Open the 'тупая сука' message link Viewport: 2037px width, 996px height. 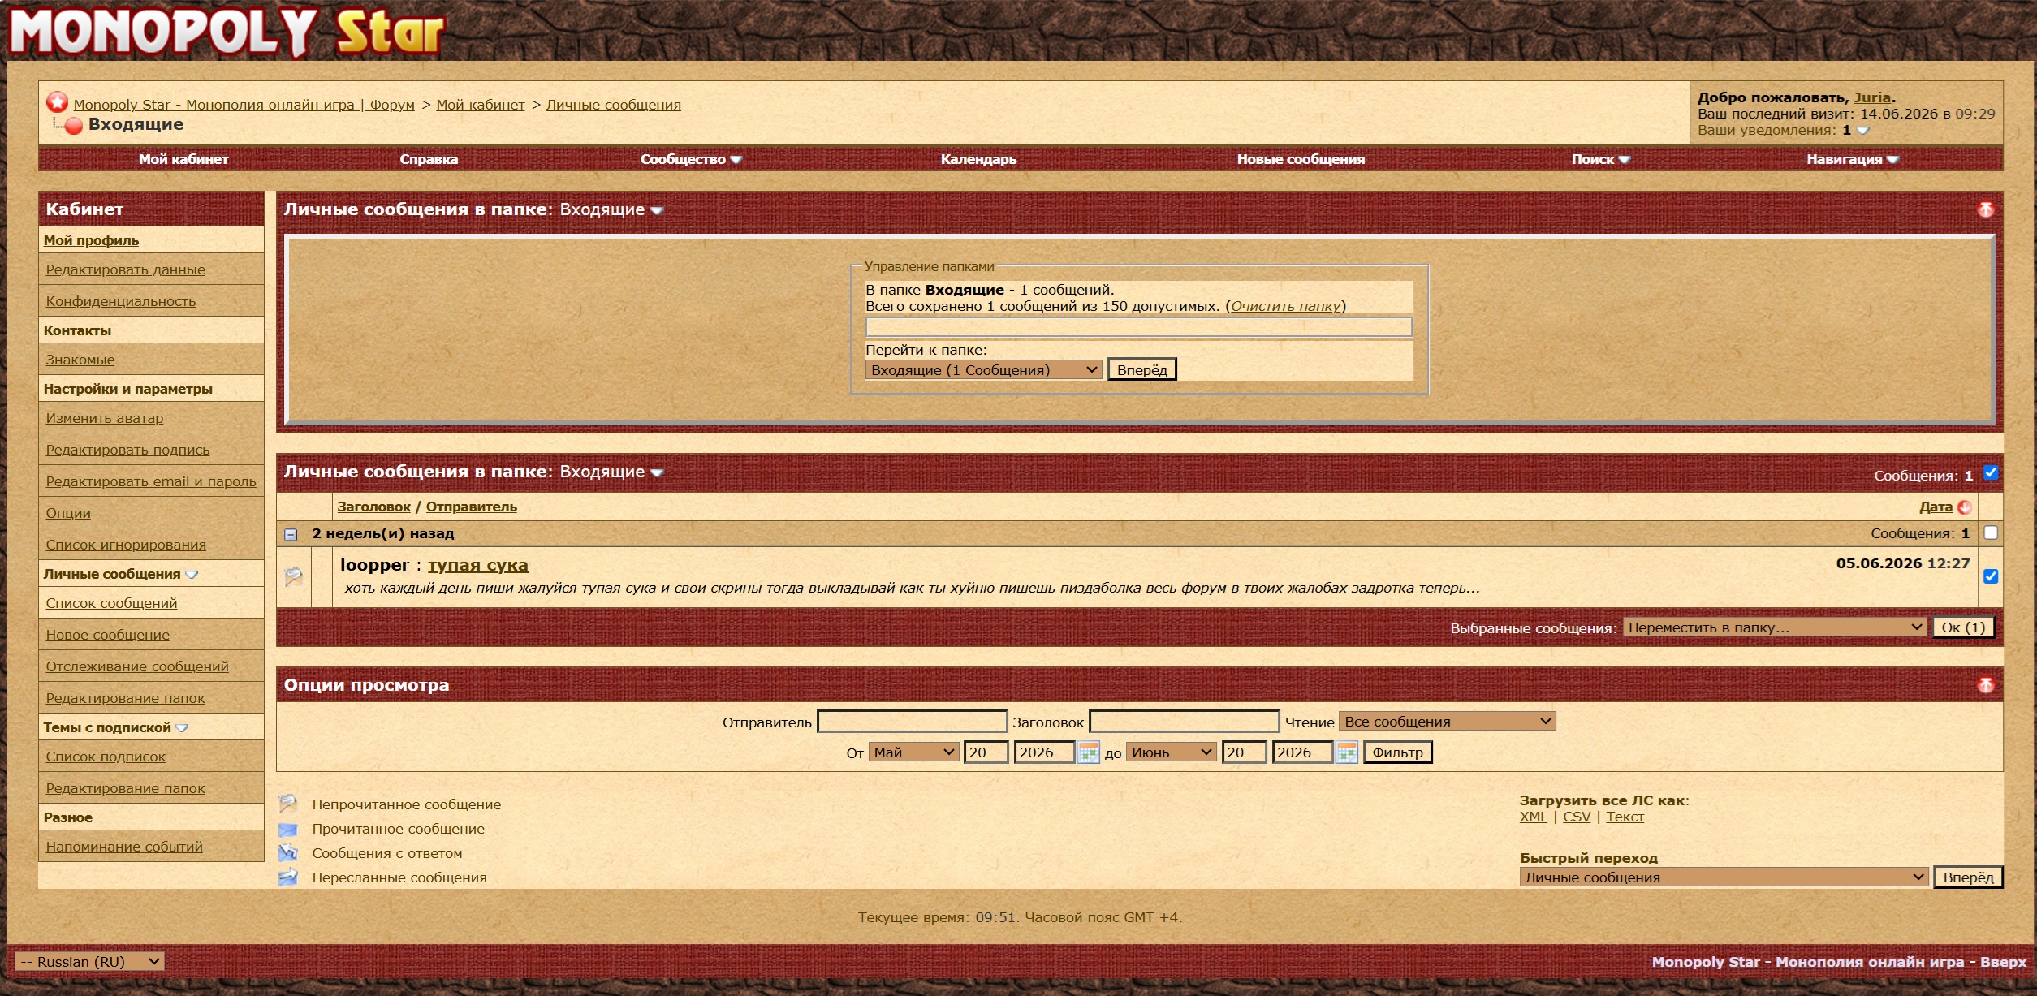pos(478,565)
